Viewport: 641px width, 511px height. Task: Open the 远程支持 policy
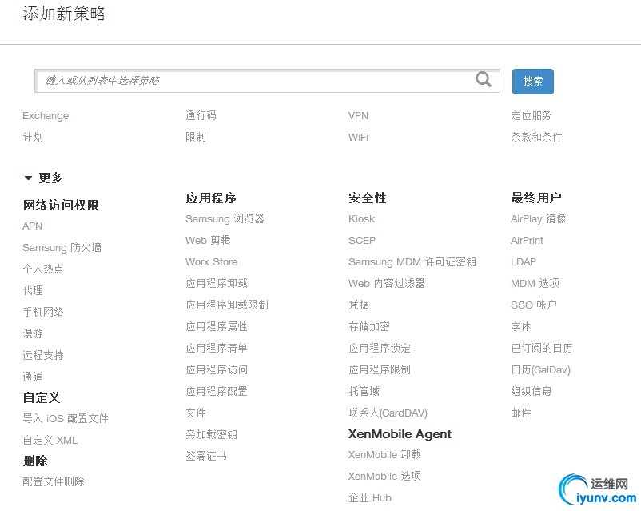tap(43, 355)
